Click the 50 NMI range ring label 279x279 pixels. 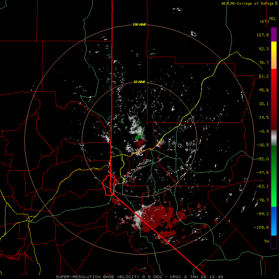[x=139, y=82]
